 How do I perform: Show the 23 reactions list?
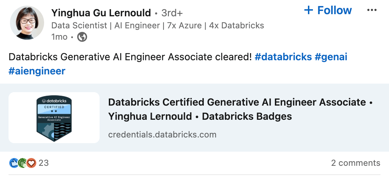(43, 163)
